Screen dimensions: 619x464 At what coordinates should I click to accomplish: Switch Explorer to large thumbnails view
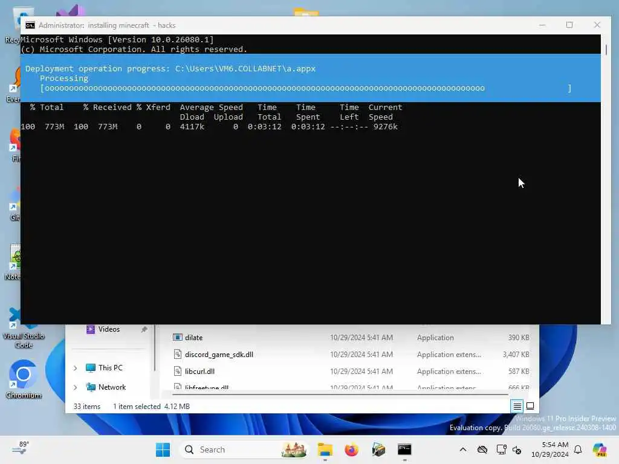pyautogui.click(x=530, y=406)
